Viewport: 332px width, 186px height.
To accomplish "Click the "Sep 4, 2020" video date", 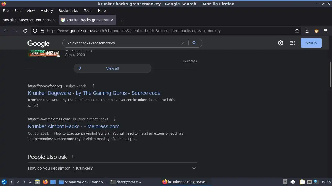I will tap(75, 55).
